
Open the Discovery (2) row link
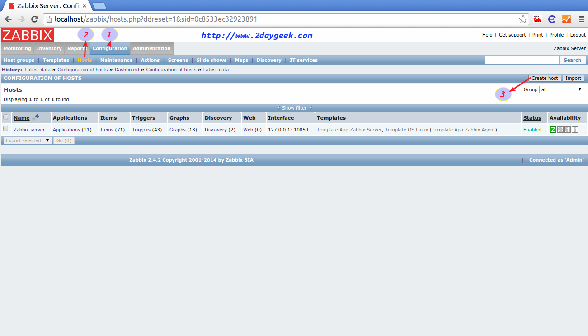pyautogui.click(x=216, y=130)
